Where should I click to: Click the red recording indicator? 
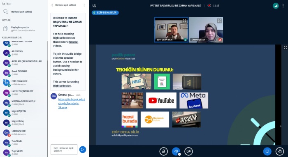tap(209, 5)
